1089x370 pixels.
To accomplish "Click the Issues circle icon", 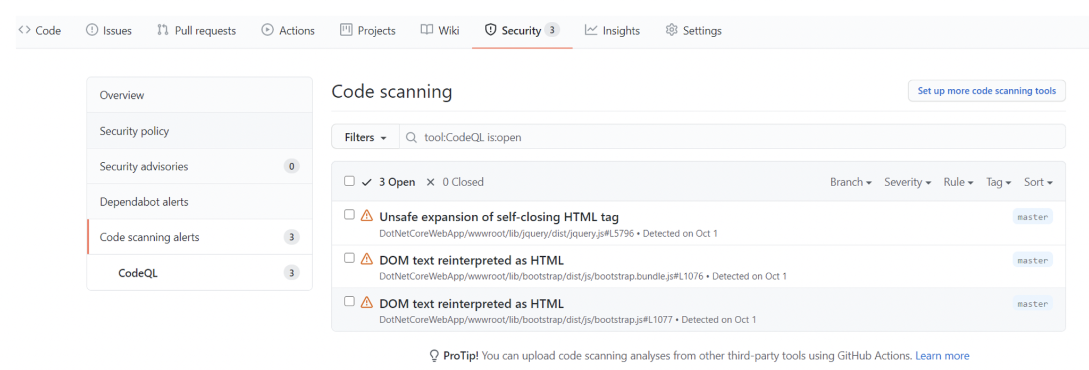I will (x=92, y=30).
